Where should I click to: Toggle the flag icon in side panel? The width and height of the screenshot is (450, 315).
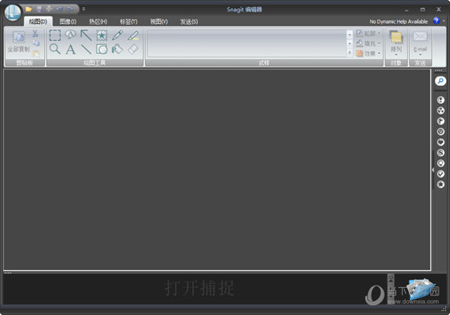tap(440, 121)
